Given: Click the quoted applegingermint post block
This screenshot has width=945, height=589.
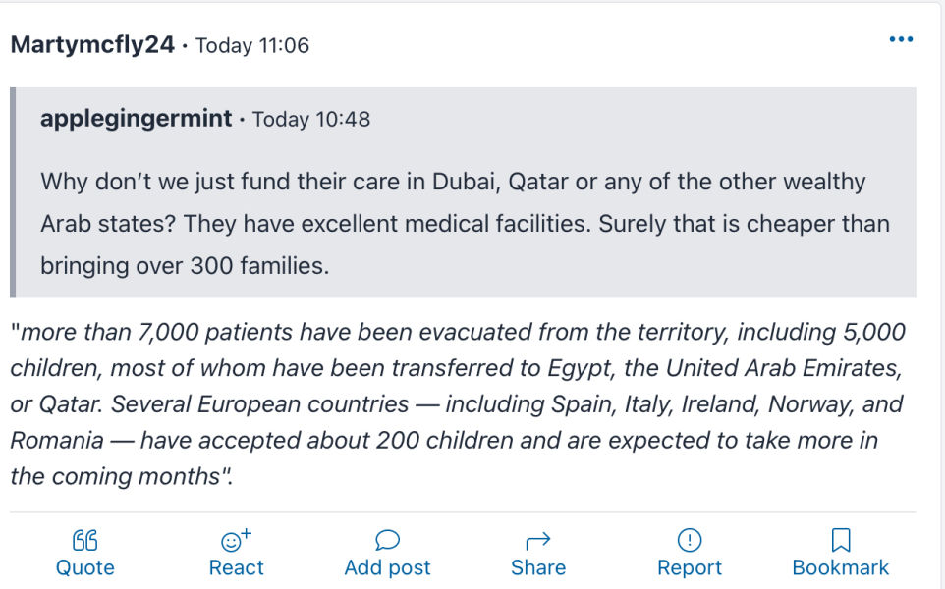Looking at the screenshot, I should pyautogui.click(x=472, y=193).
